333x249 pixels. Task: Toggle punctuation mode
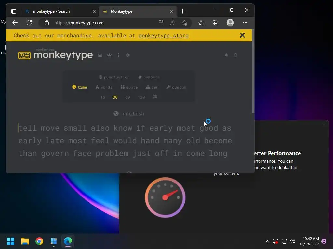coord(114,77)
